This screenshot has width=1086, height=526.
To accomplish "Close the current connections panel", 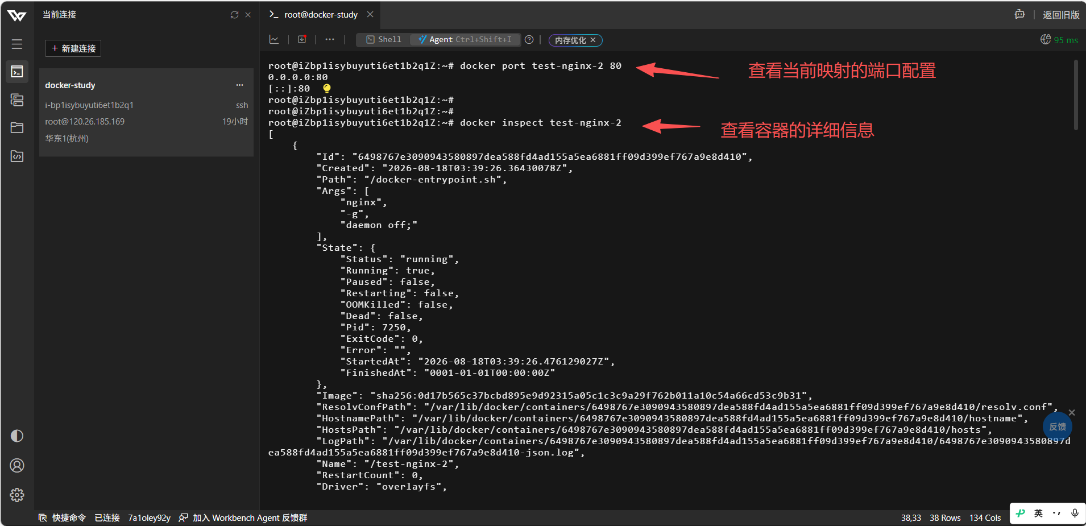I will click(248, 15).
